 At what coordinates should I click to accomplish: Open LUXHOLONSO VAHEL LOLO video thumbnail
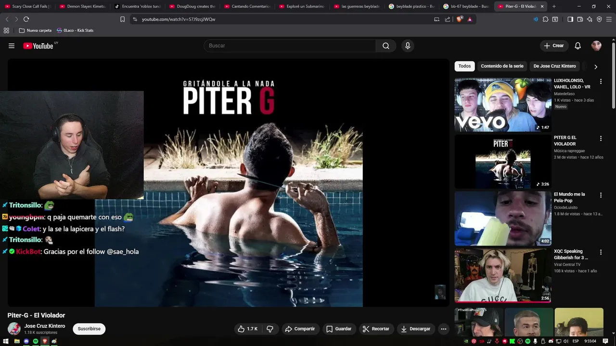pyautogui.click(x=503, y=105)
